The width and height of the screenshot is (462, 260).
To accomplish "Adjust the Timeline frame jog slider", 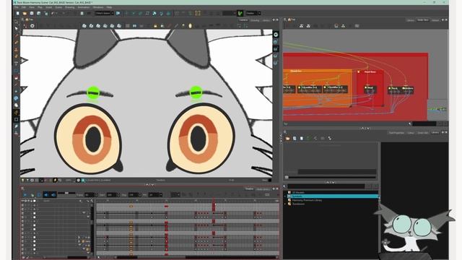I will (x=66, y=194).
